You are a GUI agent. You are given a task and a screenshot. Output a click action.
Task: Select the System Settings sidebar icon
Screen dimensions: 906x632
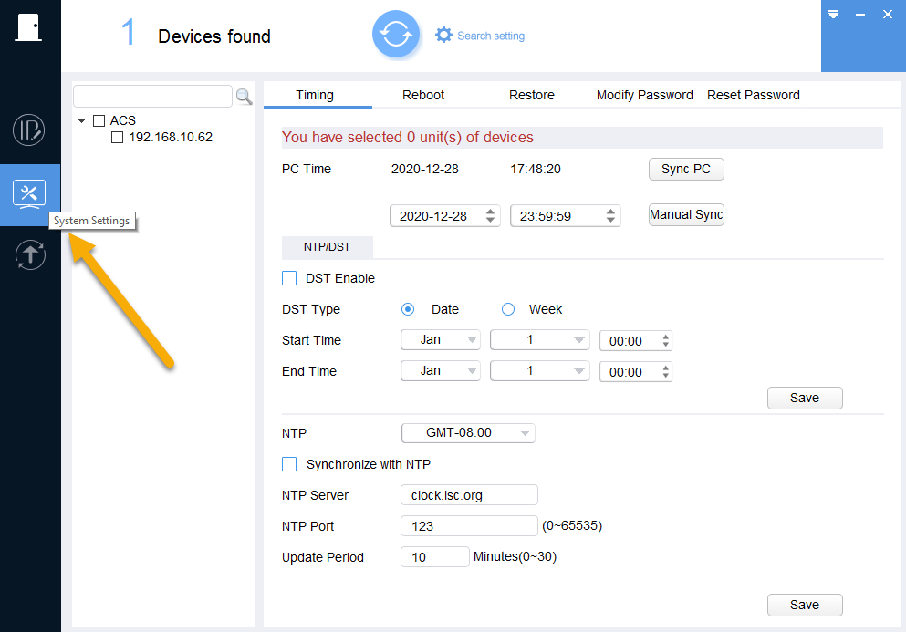(29, 194)
